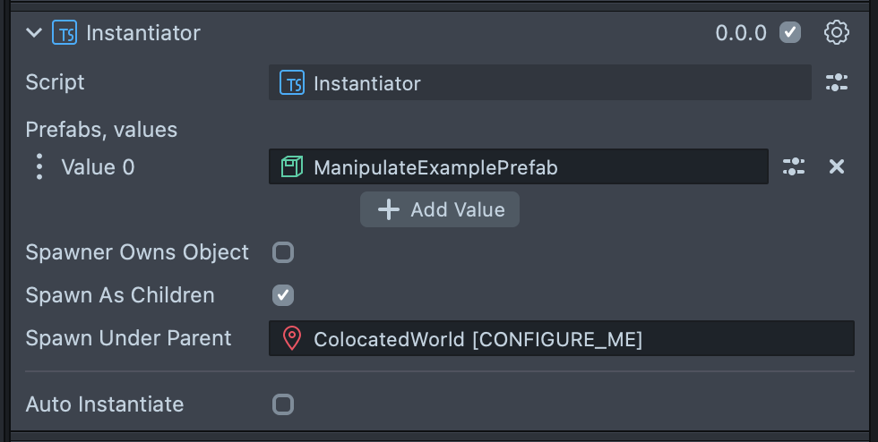Collapse the Instantiator component section

pos(34,33)
